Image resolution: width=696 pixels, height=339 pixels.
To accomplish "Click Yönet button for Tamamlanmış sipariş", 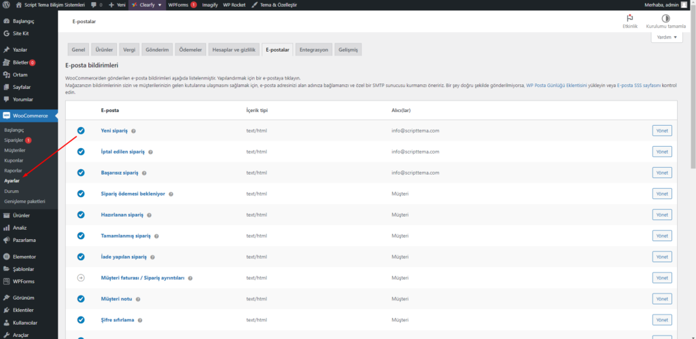I will tap(662, 236).
